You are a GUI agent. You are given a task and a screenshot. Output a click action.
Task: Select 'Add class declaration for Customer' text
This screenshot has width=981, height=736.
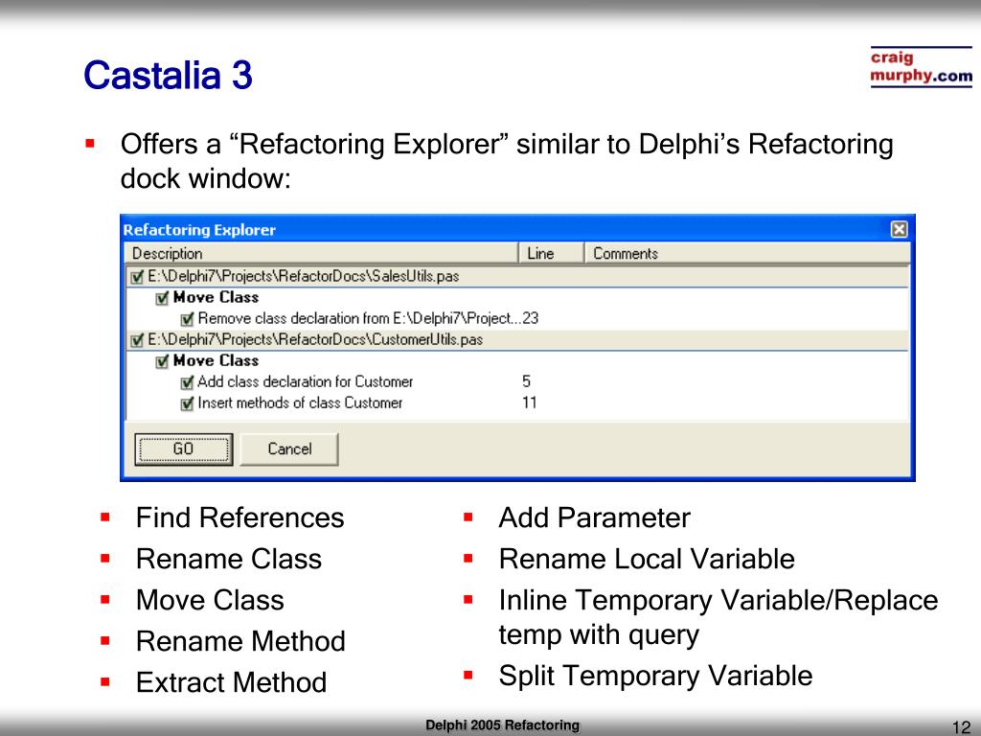306,381
